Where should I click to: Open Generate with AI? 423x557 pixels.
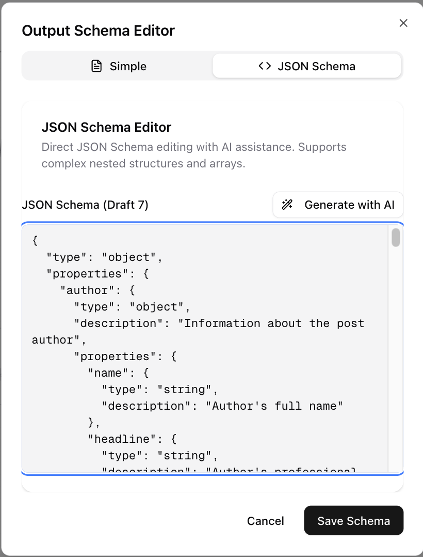click(x=338, y=205)
